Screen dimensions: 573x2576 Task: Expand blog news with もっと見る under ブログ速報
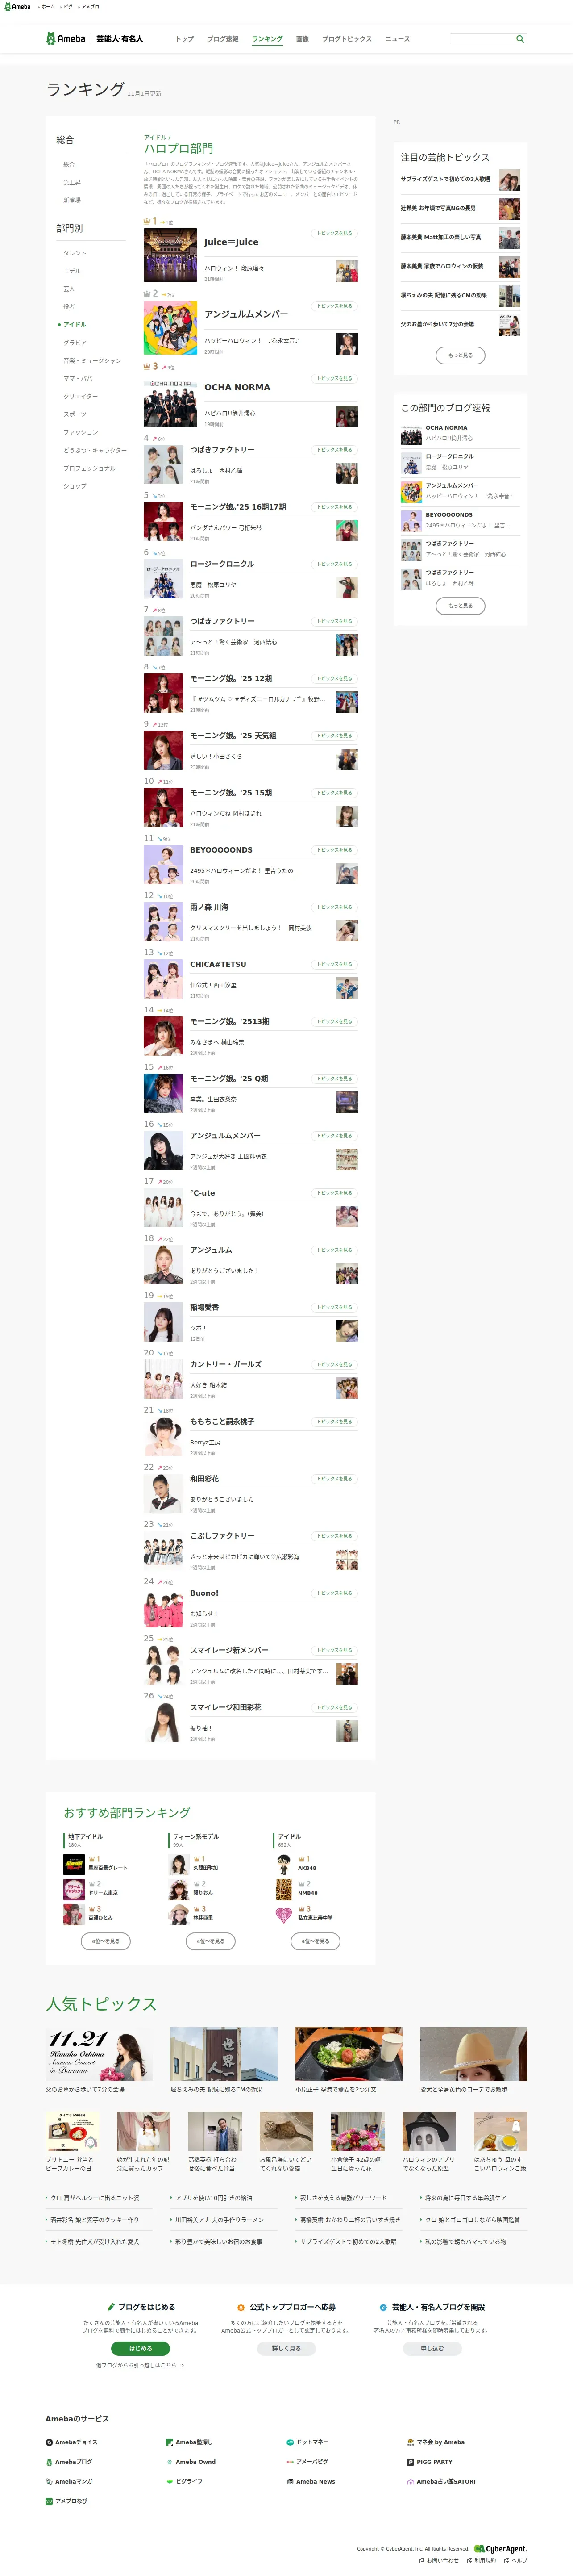[x=460, y=605]
